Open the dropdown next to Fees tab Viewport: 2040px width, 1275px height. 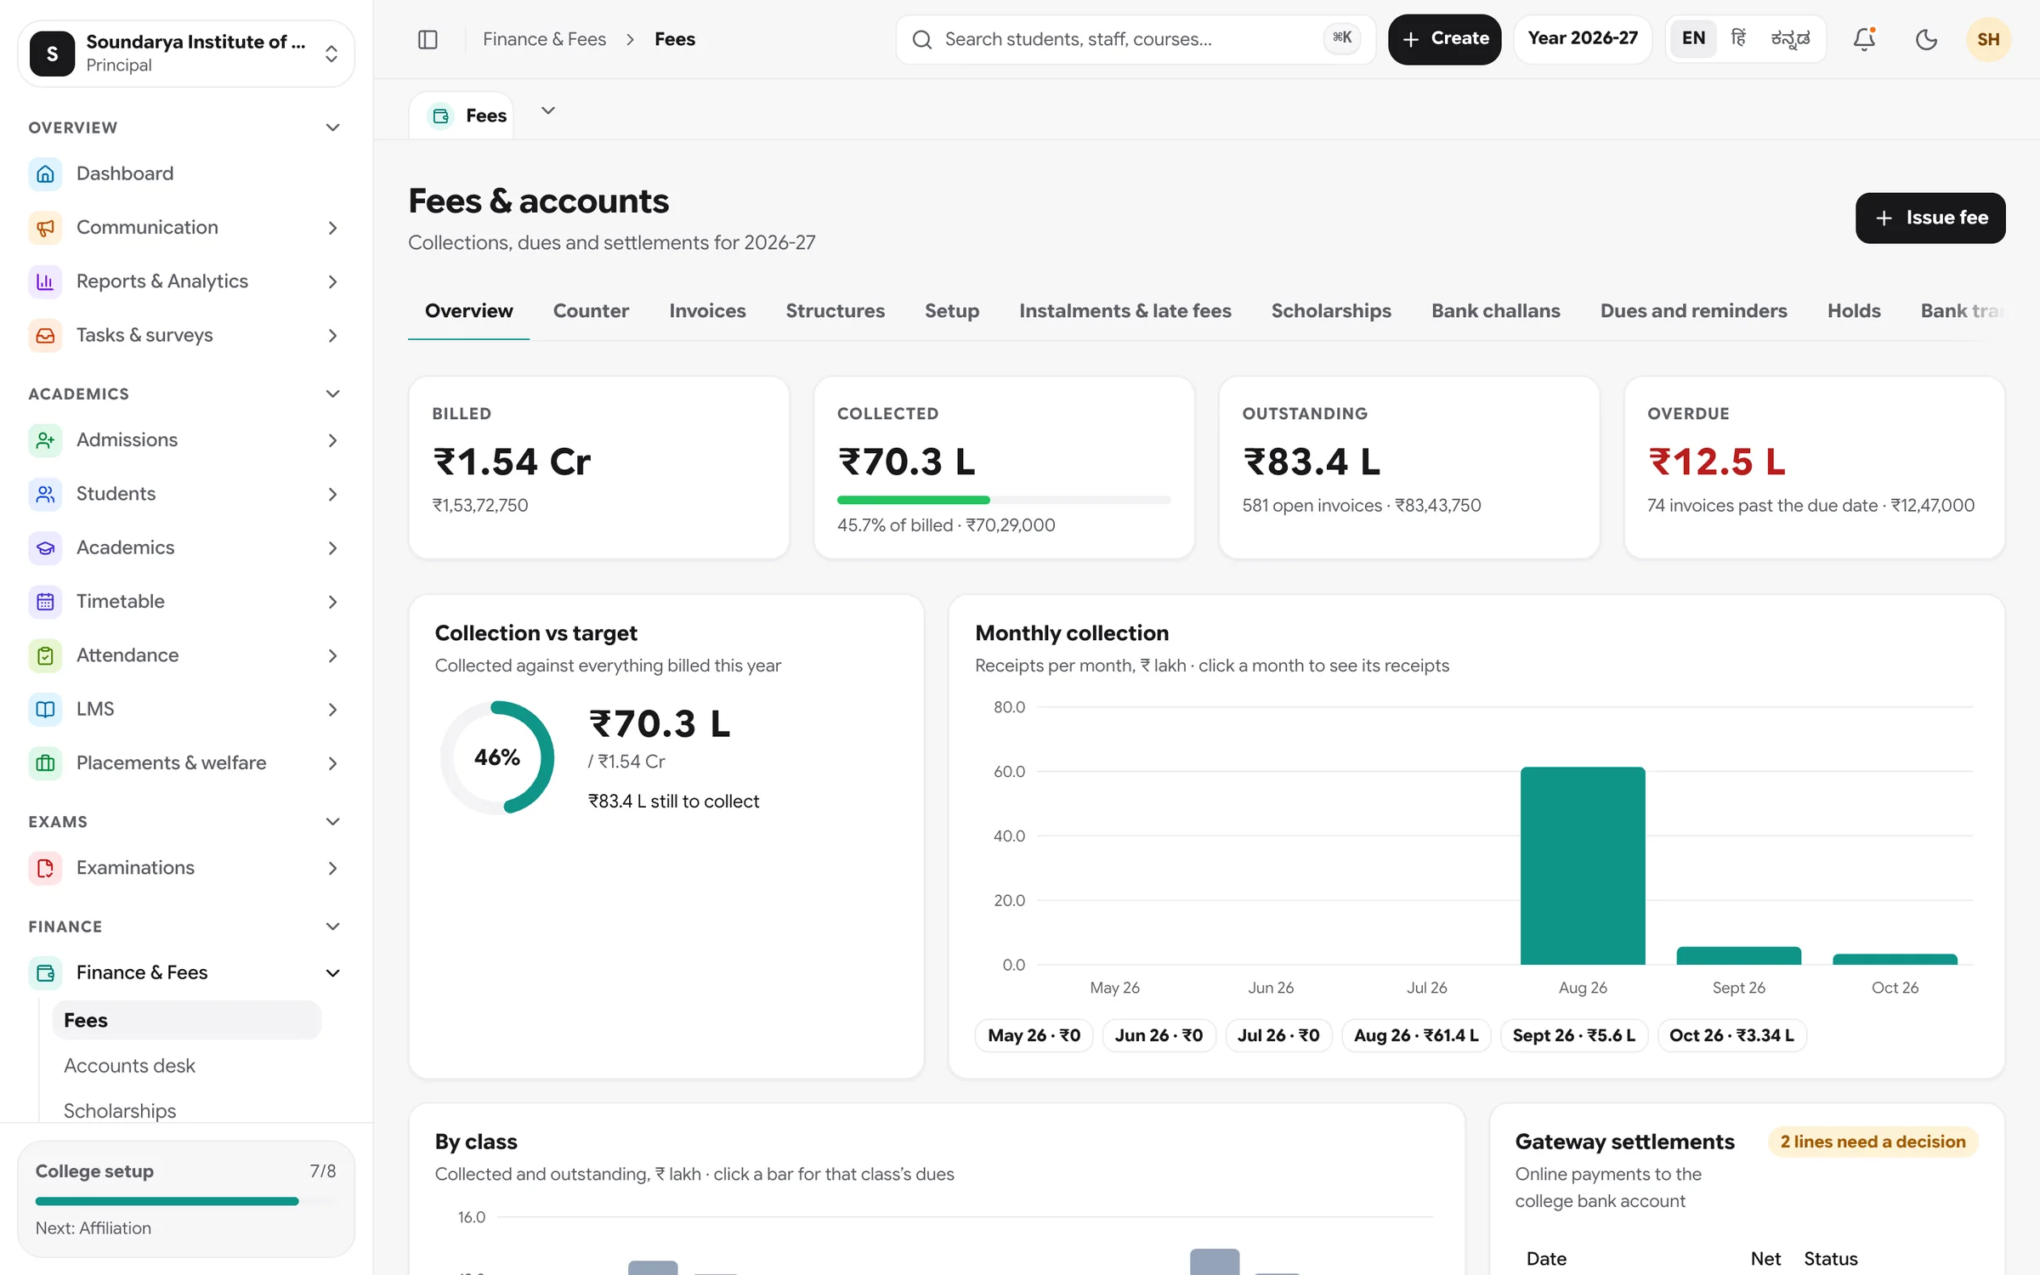click(548, 110)
